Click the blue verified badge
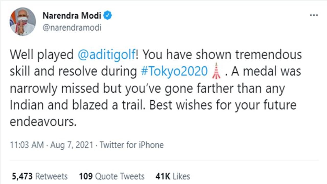 [x=108, y=16]
